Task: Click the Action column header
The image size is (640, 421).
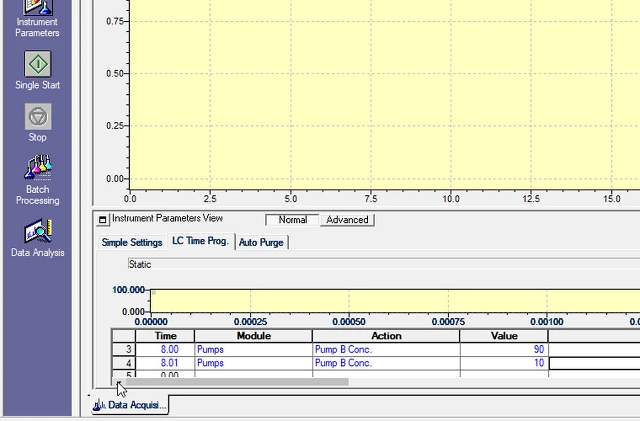Action: (x=386, y=336)
